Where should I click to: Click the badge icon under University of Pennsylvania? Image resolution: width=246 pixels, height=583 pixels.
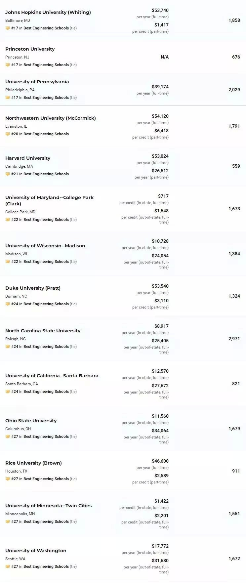8,98
